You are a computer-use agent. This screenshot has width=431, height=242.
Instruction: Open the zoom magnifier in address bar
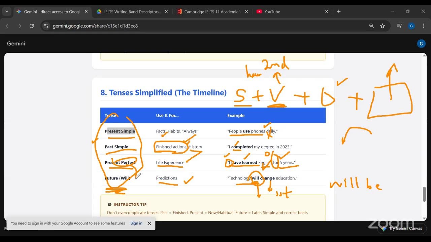(372, 26)
